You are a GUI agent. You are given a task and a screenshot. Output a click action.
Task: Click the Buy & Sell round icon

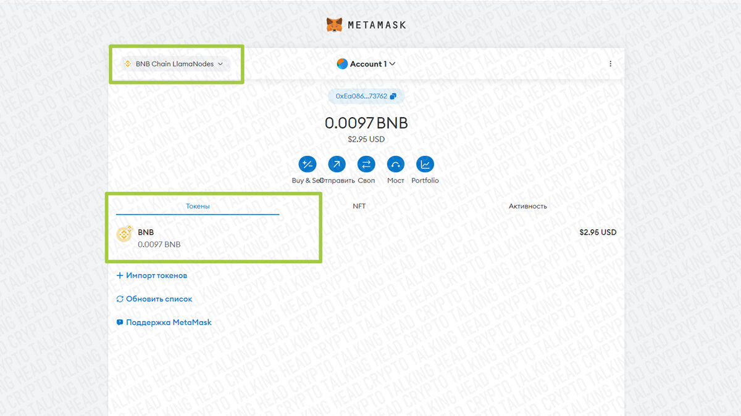click(308, 164)
